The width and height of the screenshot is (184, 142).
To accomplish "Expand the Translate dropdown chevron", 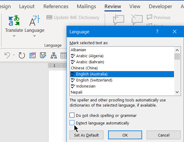I will tap(14, 36).
